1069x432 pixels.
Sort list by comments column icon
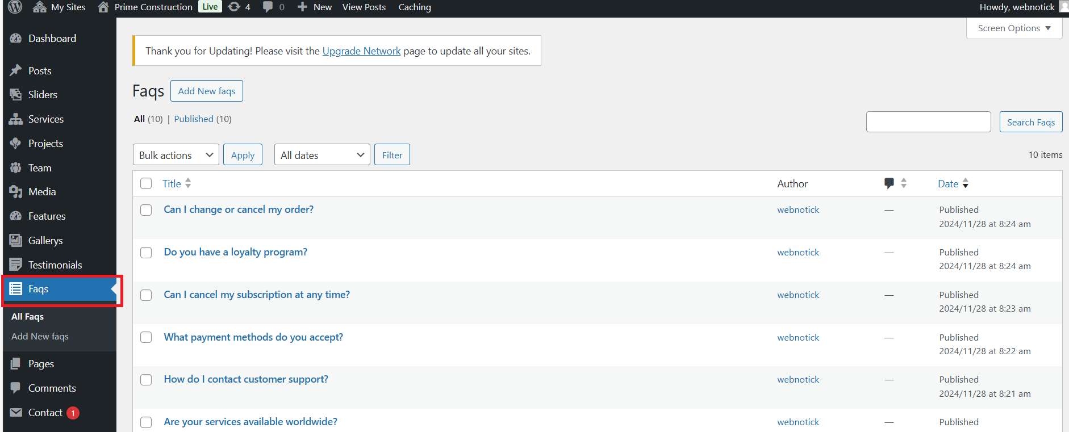[890, 183]
